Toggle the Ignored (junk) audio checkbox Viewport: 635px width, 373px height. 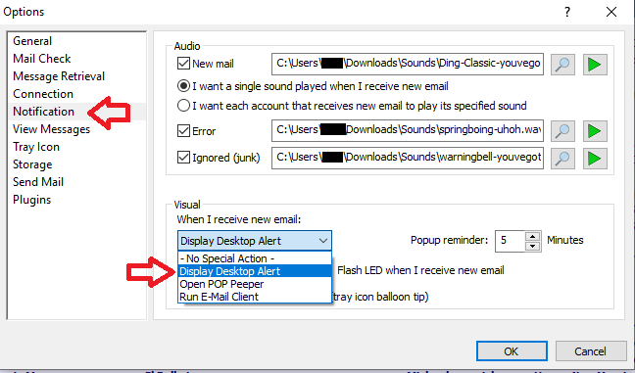tap(183, 157)
